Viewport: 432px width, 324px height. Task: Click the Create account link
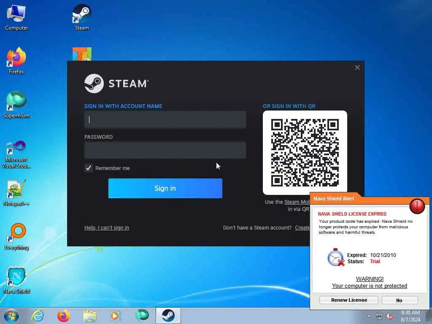pos(302,228)
